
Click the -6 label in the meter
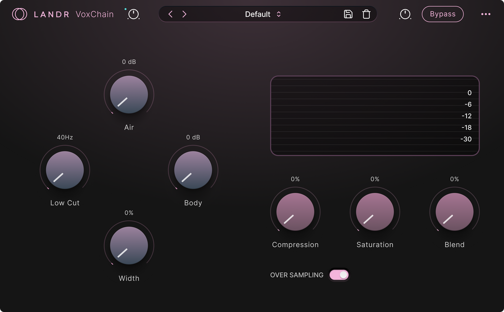[x=468, y=104]
